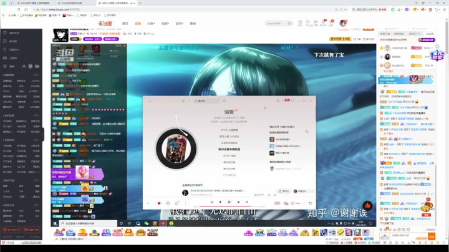Expand the 游戏 games dropdown
This screenshot has height=252, width=449.
[x=179, y=24]
